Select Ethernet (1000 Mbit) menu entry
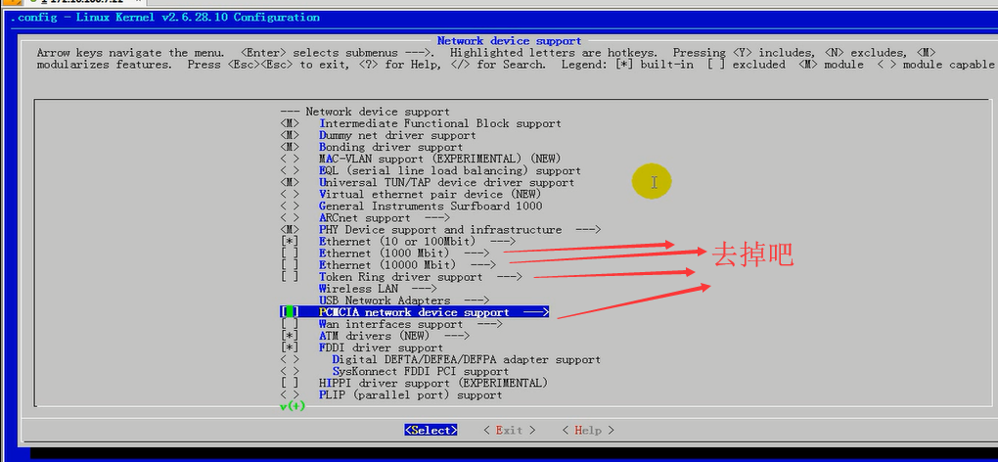Image resolution: width=998 pixels, height=462 pixels. pyautogui.click(x=403, y=253)
